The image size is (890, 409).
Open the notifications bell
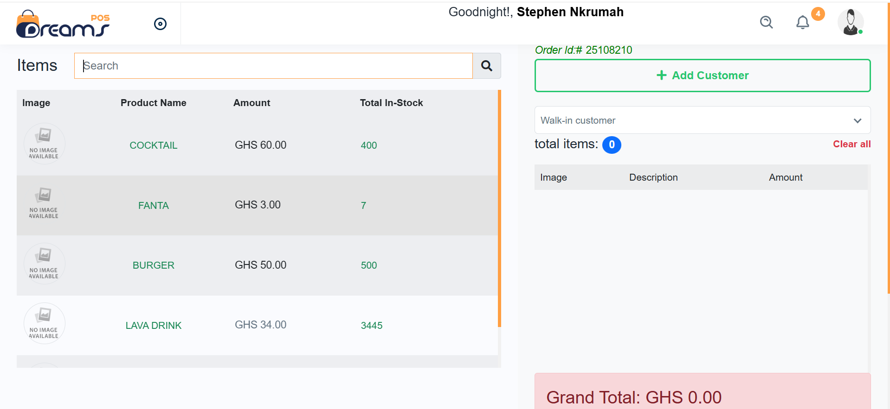point(802,22)
